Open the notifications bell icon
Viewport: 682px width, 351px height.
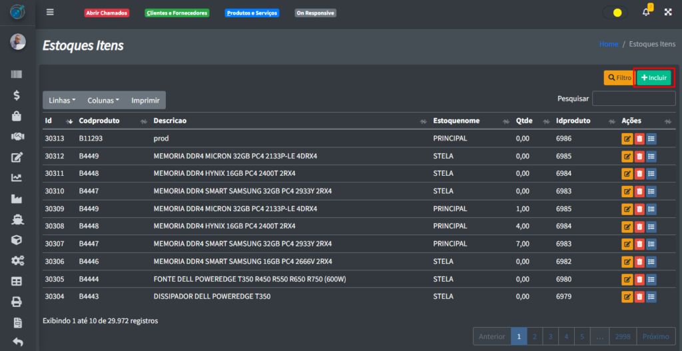point(645,13)
